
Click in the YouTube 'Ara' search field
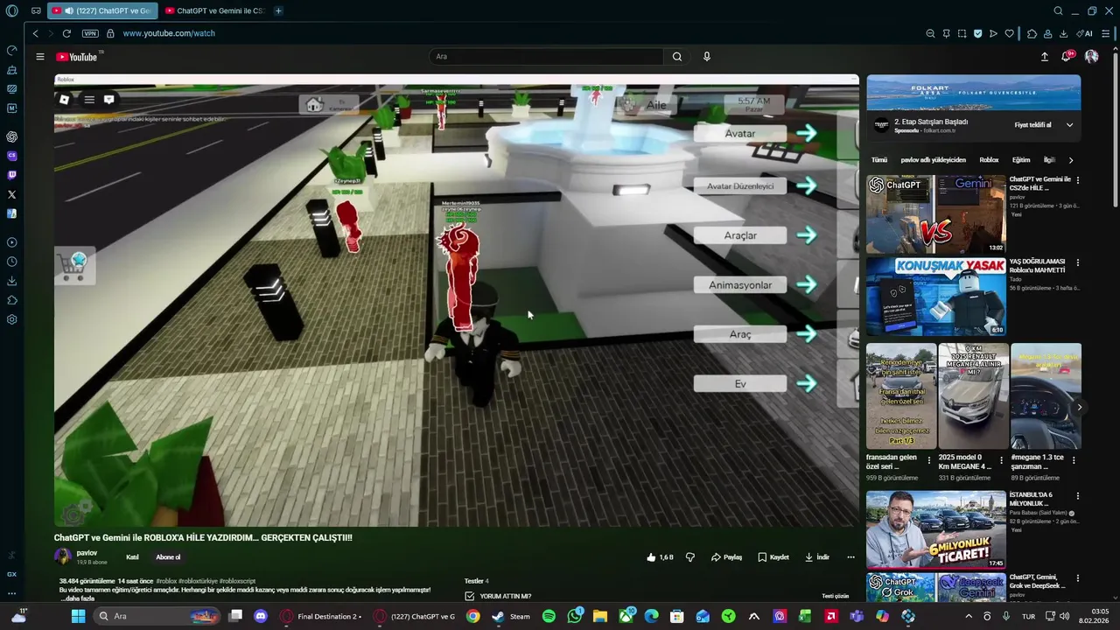point(547,57)
